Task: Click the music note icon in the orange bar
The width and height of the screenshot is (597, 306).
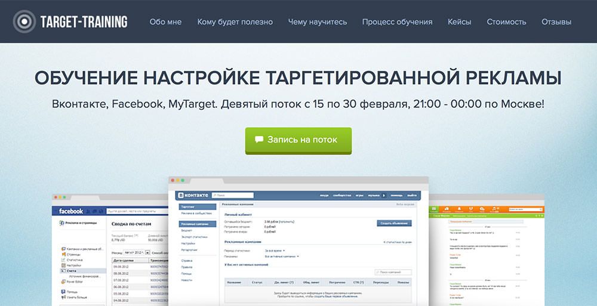Action: [494, 209]
